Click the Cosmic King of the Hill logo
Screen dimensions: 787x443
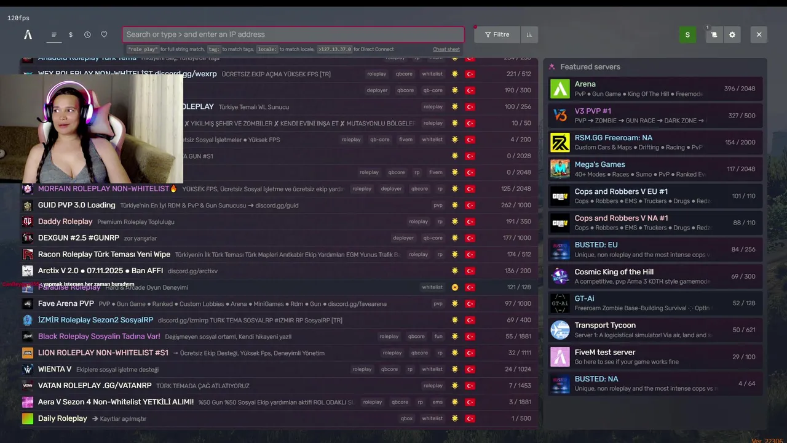[x=560, y=276]
